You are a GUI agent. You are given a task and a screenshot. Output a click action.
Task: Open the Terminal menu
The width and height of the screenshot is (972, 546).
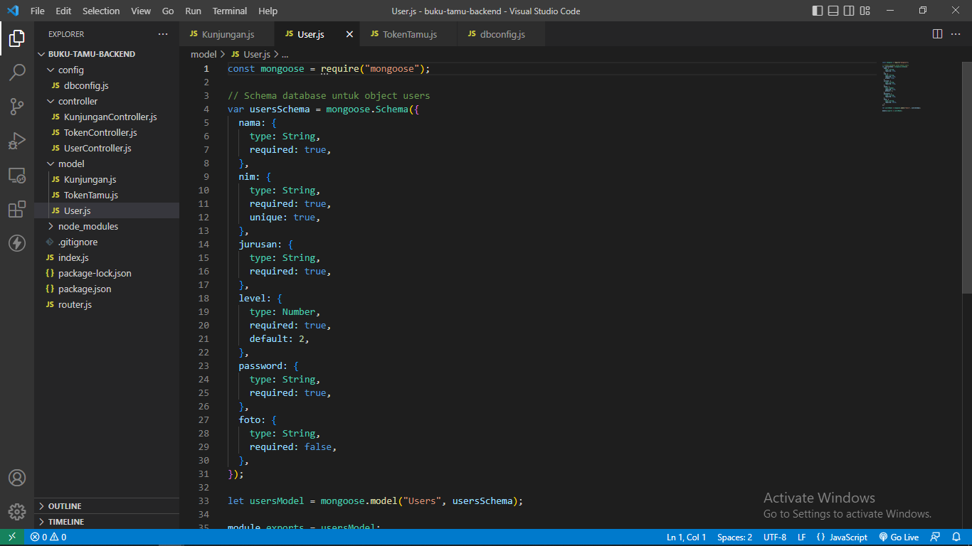[230, 11]
